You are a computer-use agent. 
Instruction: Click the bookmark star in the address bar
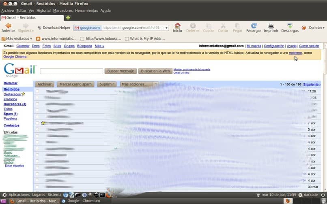(x=162, y=28)
